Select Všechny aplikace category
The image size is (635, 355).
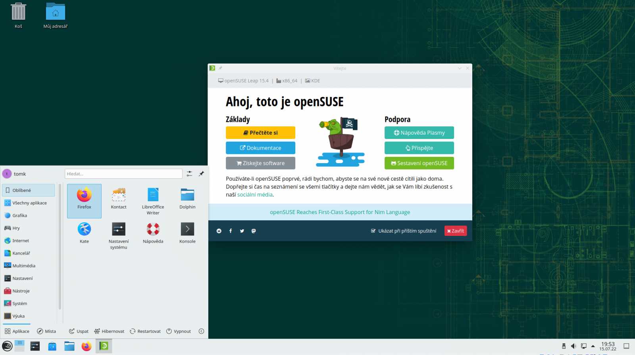click(x=29, y=203)
